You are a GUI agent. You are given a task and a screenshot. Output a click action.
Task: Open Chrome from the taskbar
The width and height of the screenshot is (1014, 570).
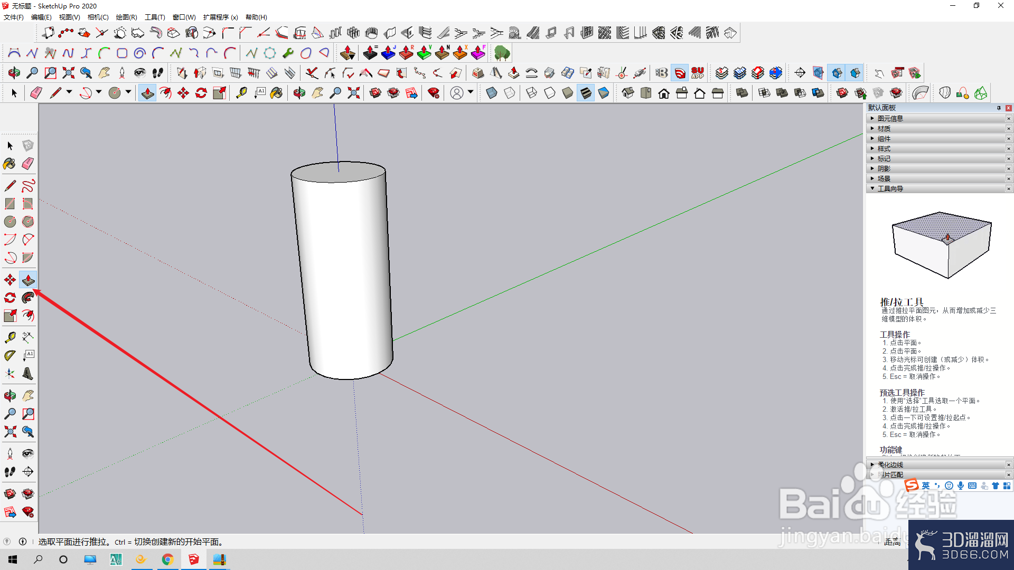pos(168,559)
